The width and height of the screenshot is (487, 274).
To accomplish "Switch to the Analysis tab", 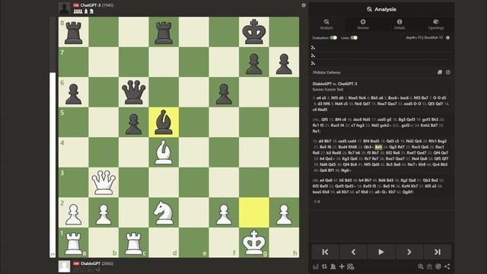I will (x=326, y=24).
